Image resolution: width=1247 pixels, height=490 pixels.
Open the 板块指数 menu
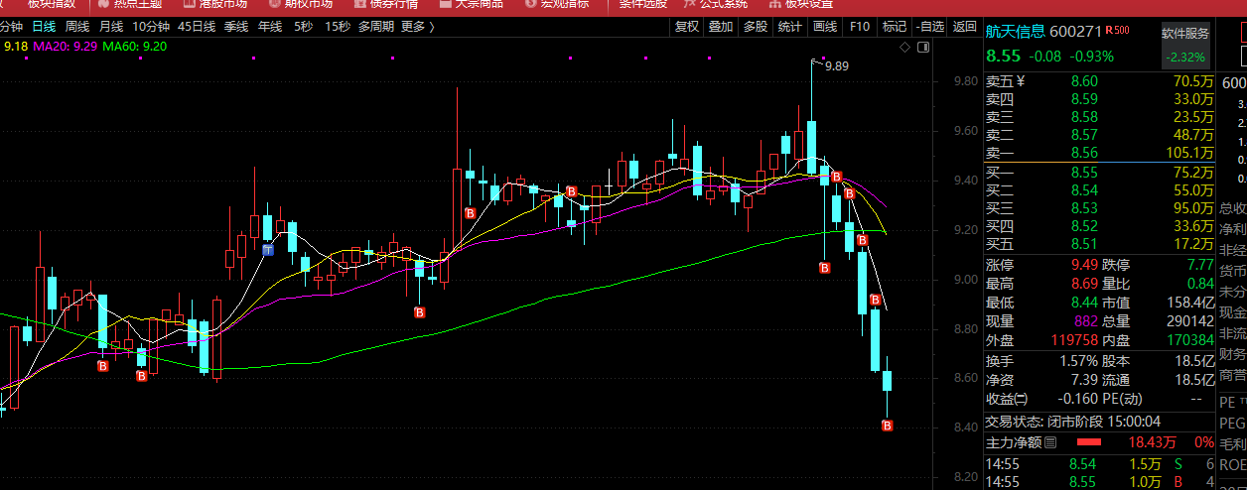pyautogui.click(x=52, y=3)
